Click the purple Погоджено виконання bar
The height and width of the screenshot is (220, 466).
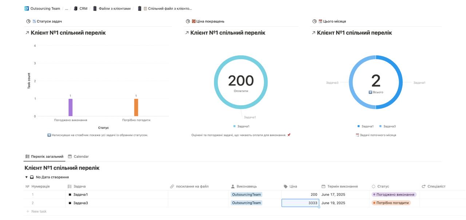pos(71,108)
